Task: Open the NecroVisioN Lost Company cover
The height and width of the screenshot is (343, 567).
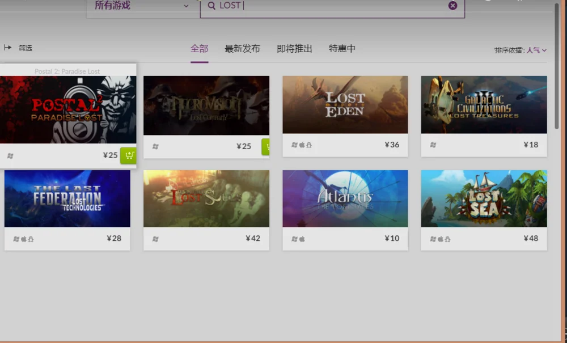Action: 206,105
